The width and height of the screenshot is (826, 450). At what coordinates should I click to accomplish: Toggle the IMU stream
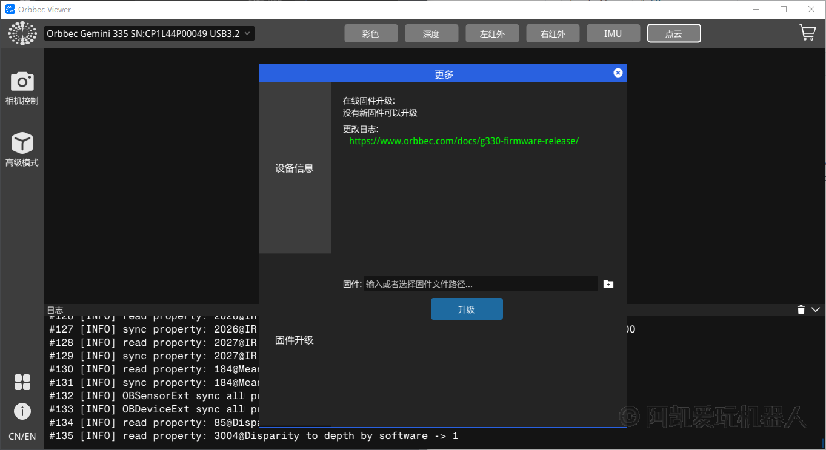click(613, 33)
